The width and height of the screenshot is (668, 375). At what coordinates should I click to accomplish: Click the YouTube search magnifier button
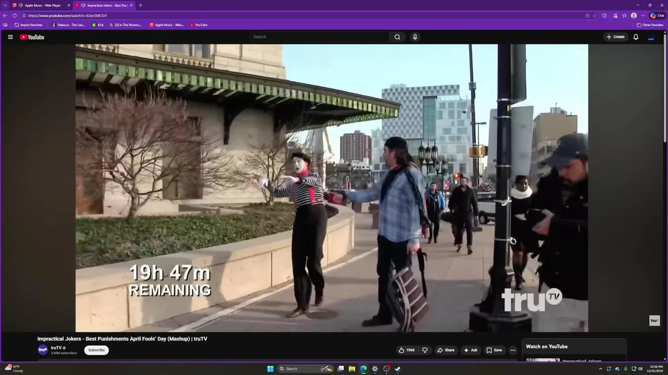(x=397, y=37)
